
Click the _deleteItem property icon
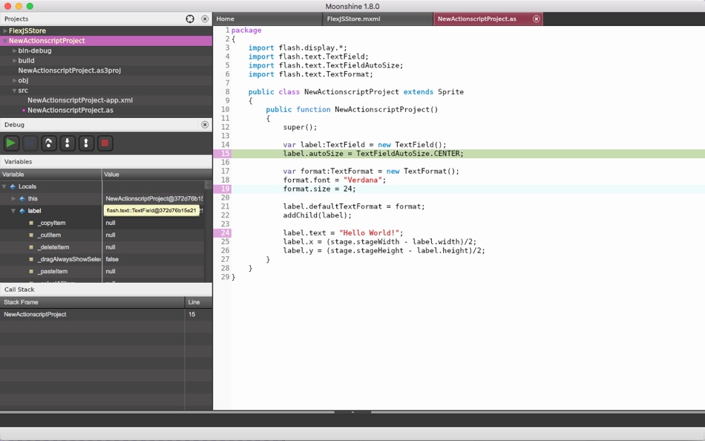point(31,247)
